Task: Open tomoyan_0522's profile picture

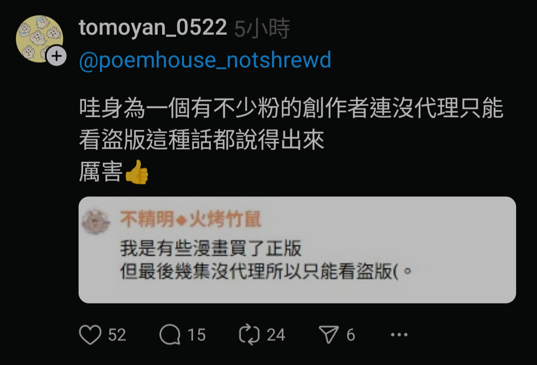Action: (x=39, y=39)
